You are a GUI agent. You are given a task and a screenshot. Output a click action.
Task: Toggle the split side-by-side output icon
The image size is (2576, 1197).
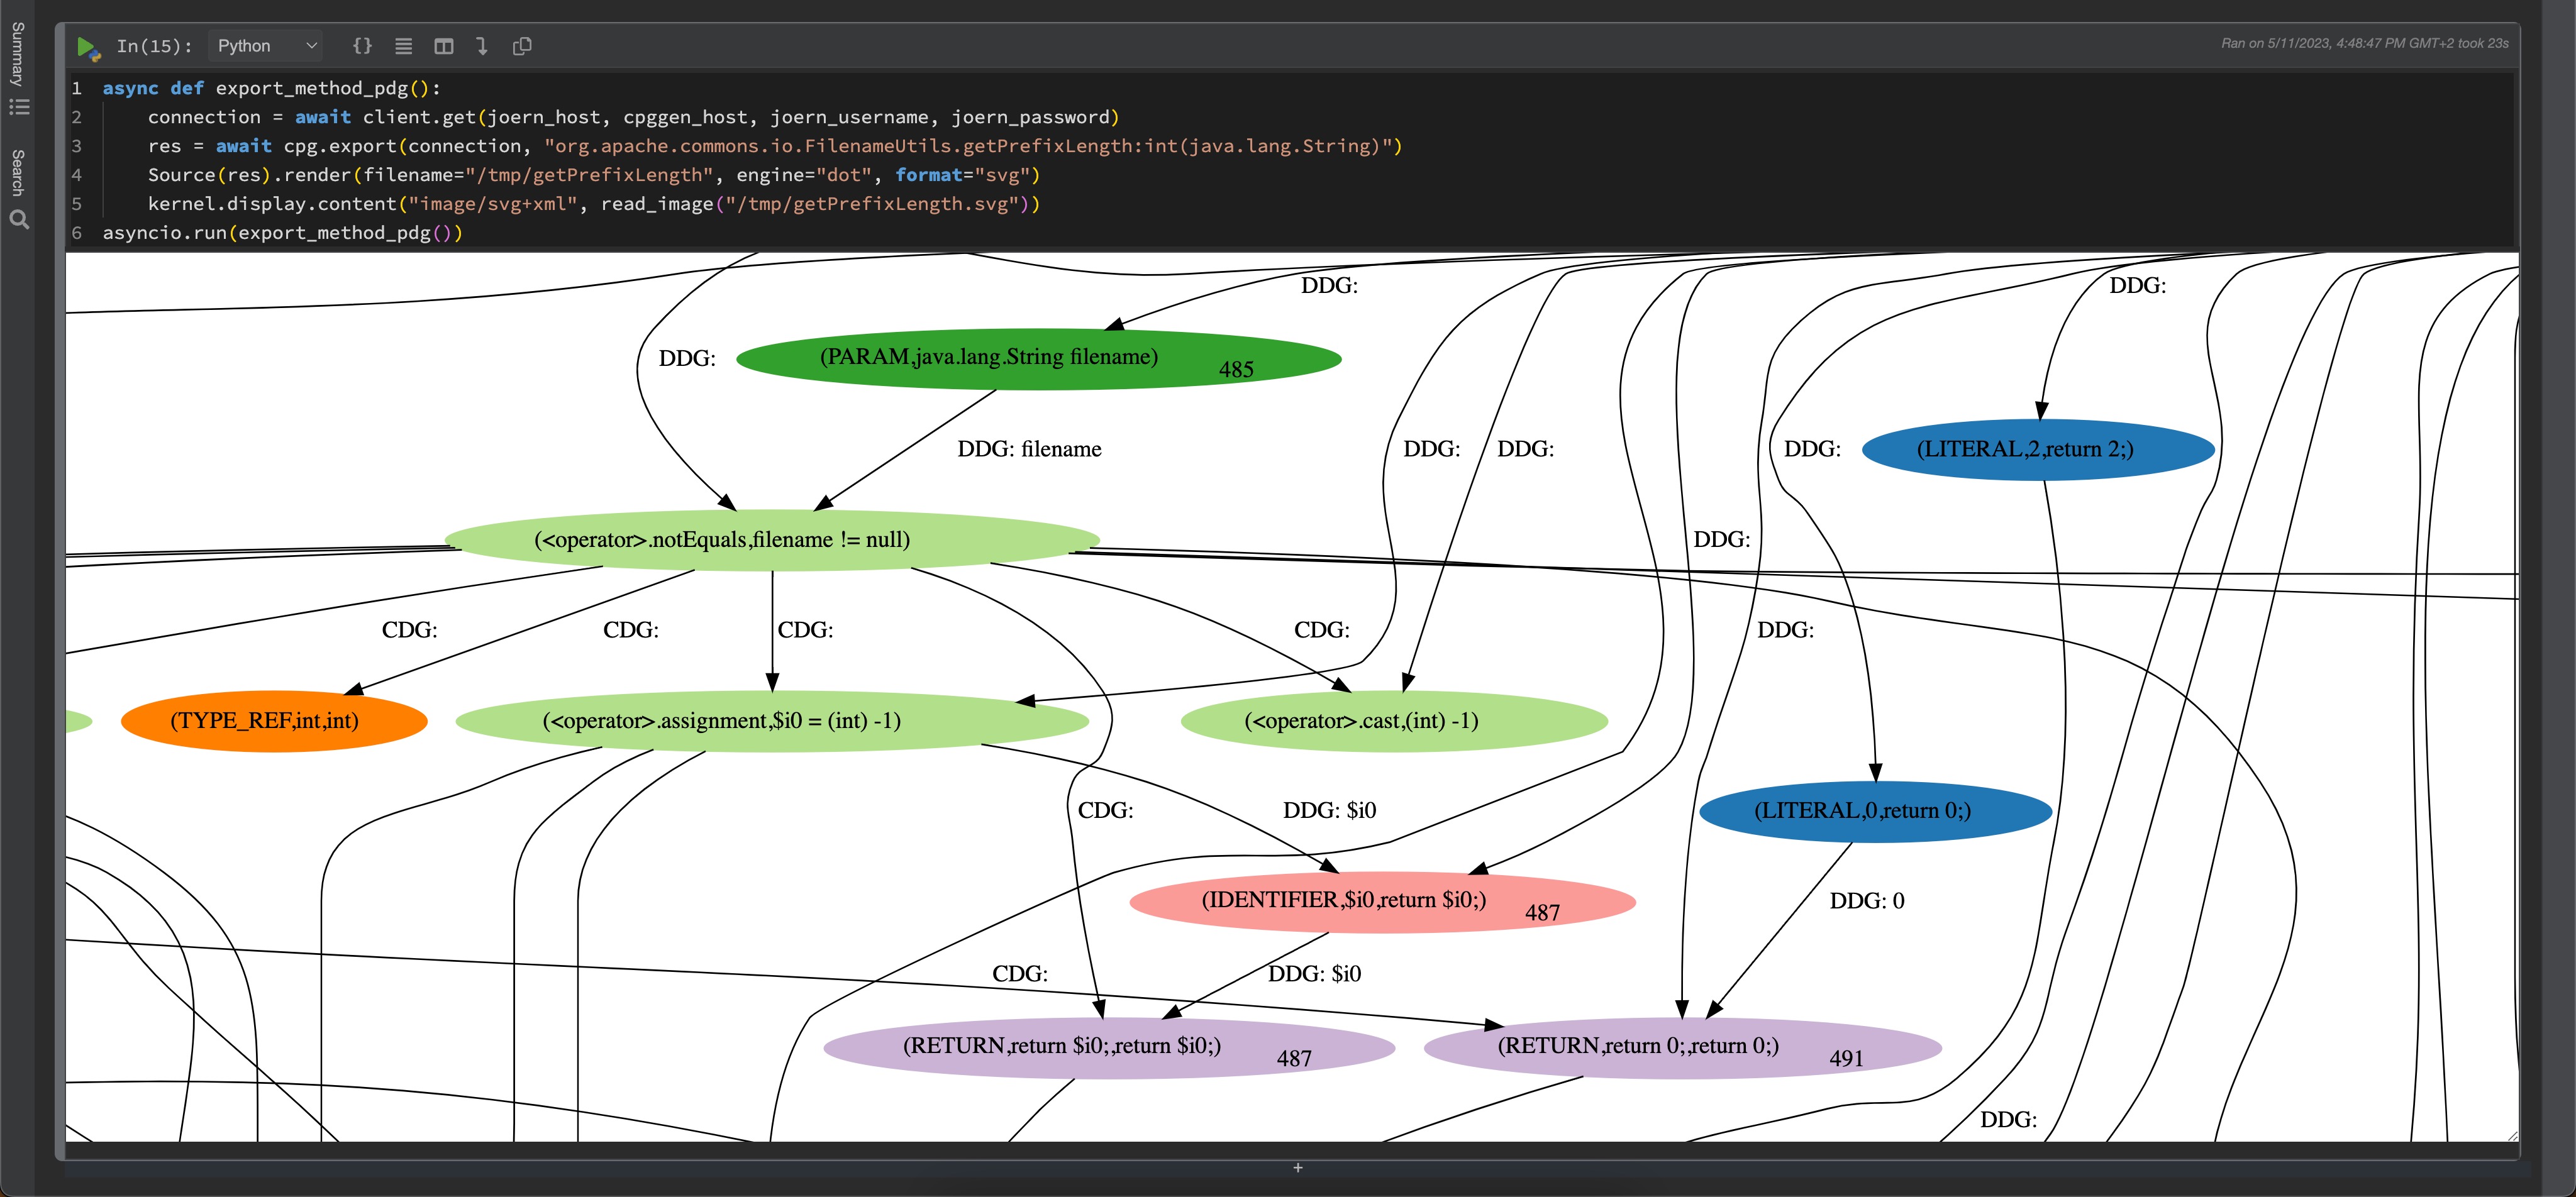pos(444,46)
